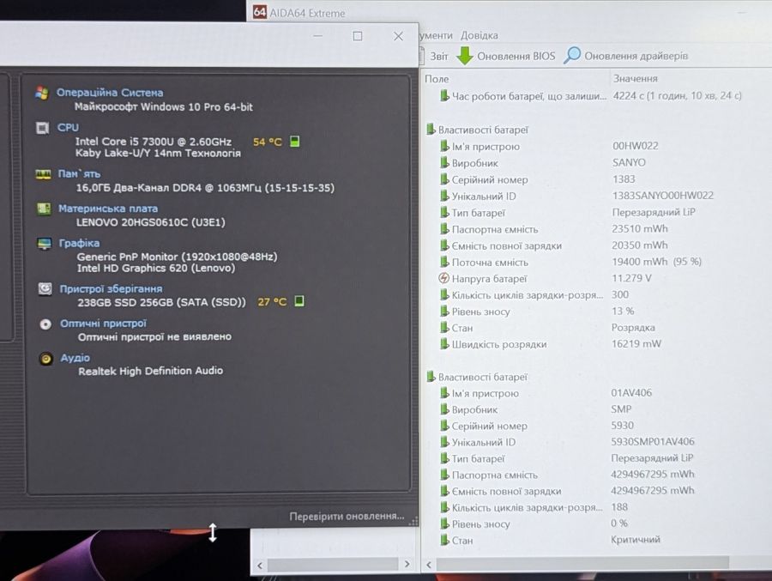Open the CPU section link

(x=68, y=128)
